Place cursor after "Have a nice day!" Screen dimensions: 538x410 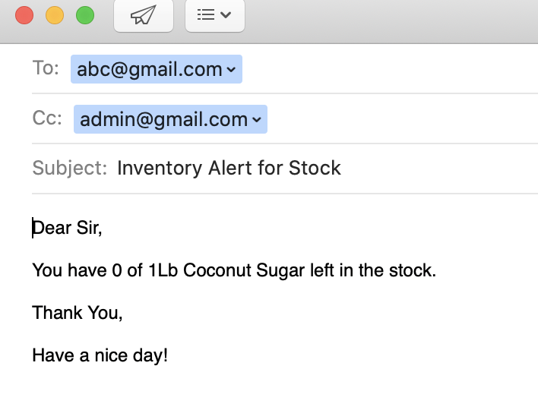pyautogui.click(x=169, y=355)
